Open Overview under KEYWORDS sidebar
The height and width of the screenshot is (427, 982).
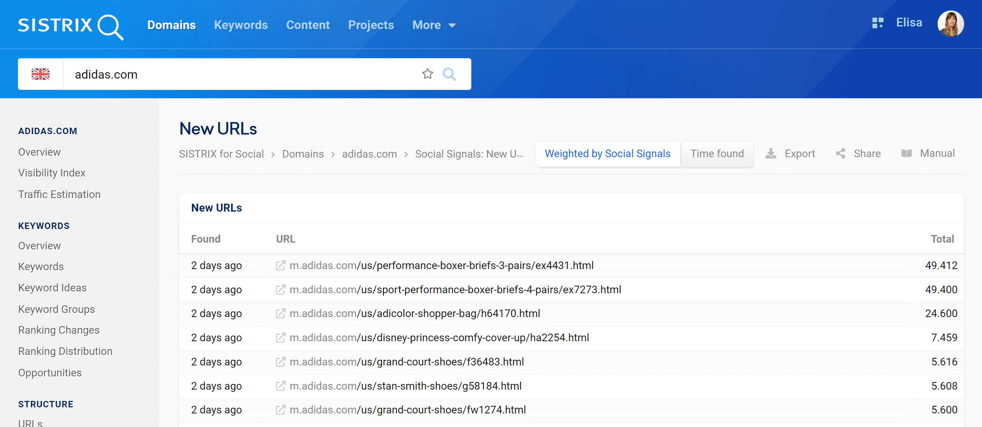click(40, 246)
